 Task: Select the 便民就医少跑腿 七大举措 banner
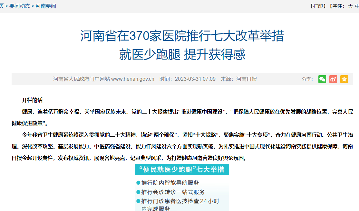point(182,170)
